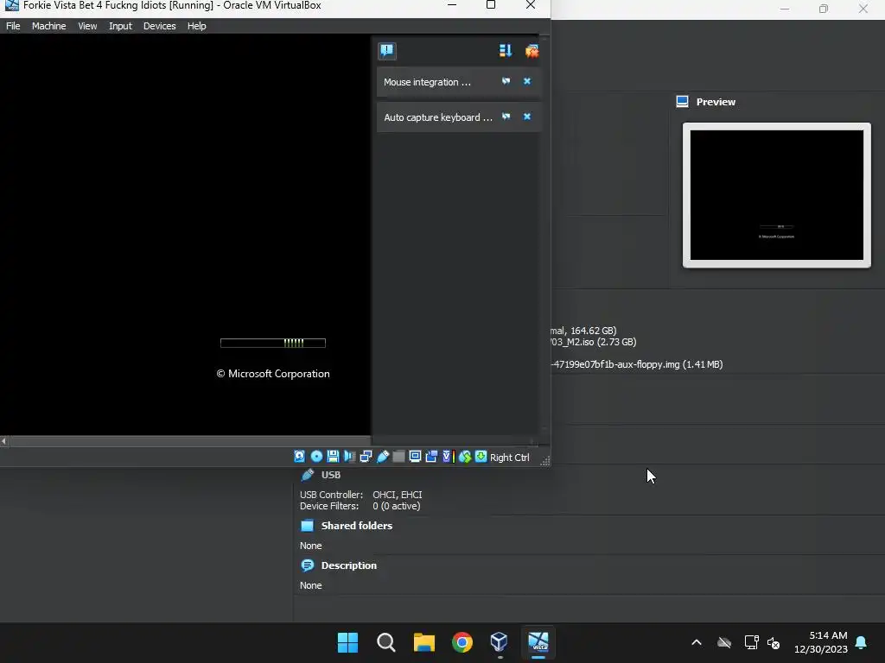Open File Explorer from taskbar
Image resolution: width=885 pixels, height=663 pixels.
(x=423, y=642)
